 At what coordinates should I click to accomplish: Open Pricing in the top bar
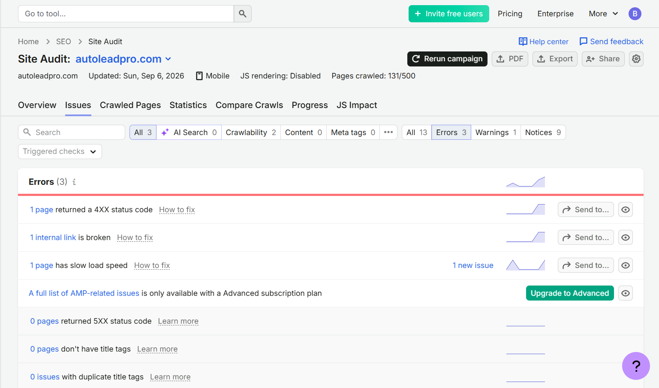pyautogui.click(x=510, y=14)
